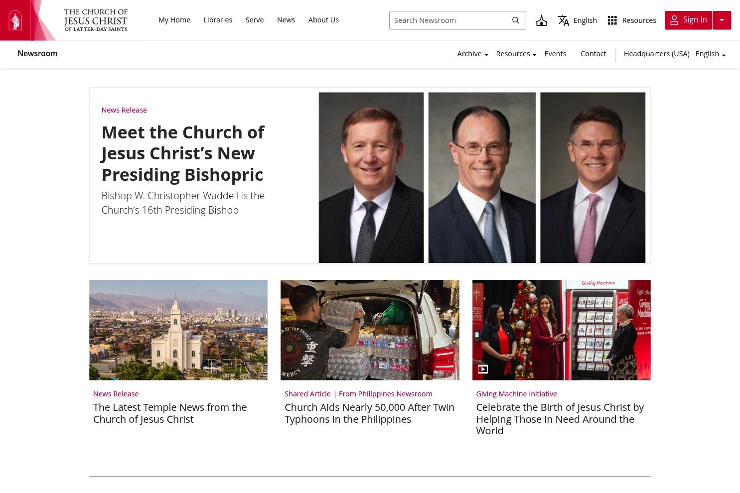Open the Libraries menu

click(x=218, y=20)
